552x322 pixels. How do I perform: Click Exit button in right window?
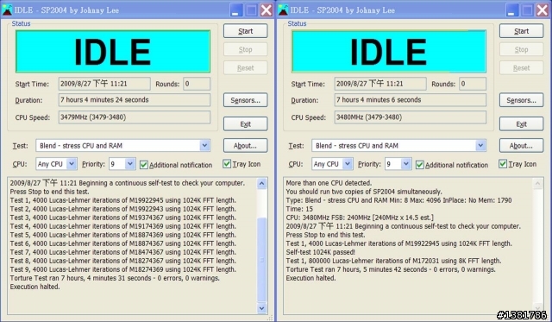pos(521,124)
